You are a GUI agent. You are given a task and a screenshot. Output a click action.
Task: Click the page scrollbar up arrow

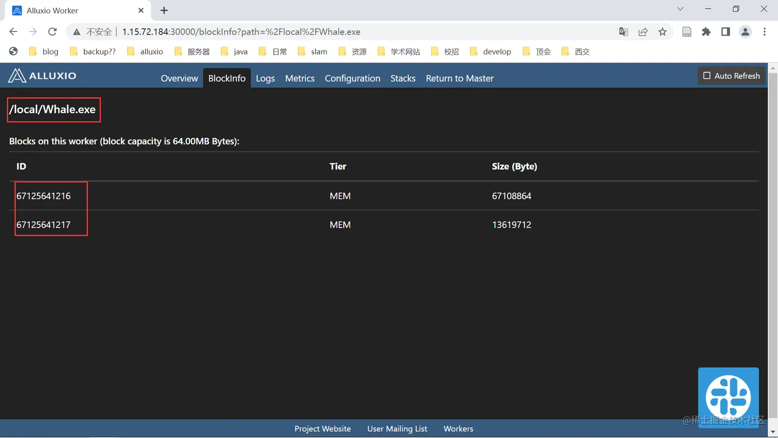click(x=773, y=67)
